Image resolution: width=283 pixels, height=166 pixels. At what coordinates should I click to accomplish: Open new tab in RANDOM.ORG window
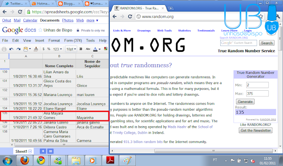171,8
